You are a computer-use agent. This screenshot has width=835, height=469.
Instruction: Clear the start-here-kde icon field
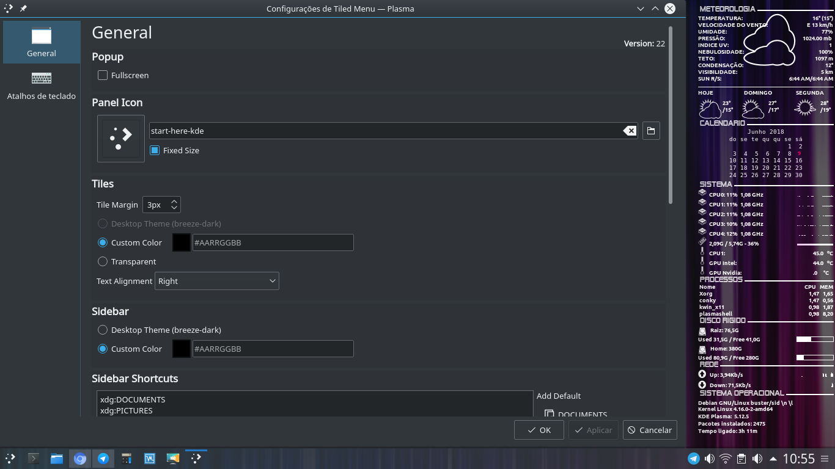[630, 131]
